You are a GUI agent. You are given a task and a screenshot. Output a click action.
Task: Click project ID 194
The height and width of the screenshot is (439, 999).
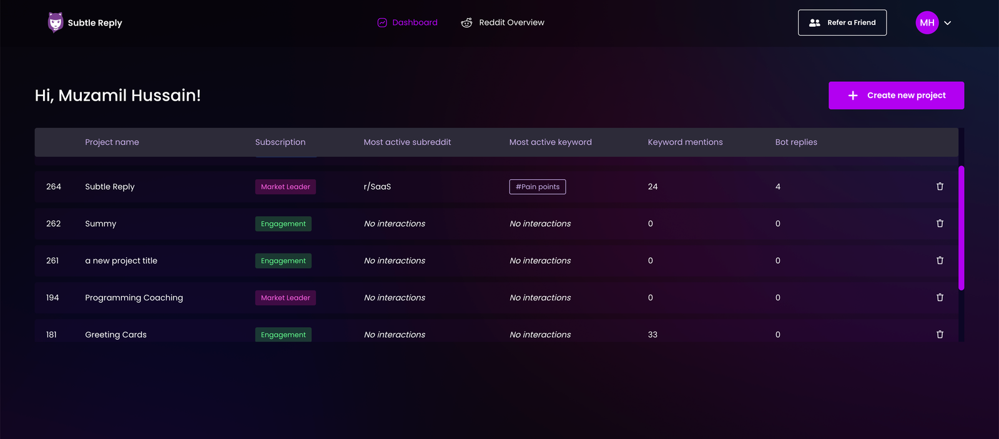click(x=52, y=298)
